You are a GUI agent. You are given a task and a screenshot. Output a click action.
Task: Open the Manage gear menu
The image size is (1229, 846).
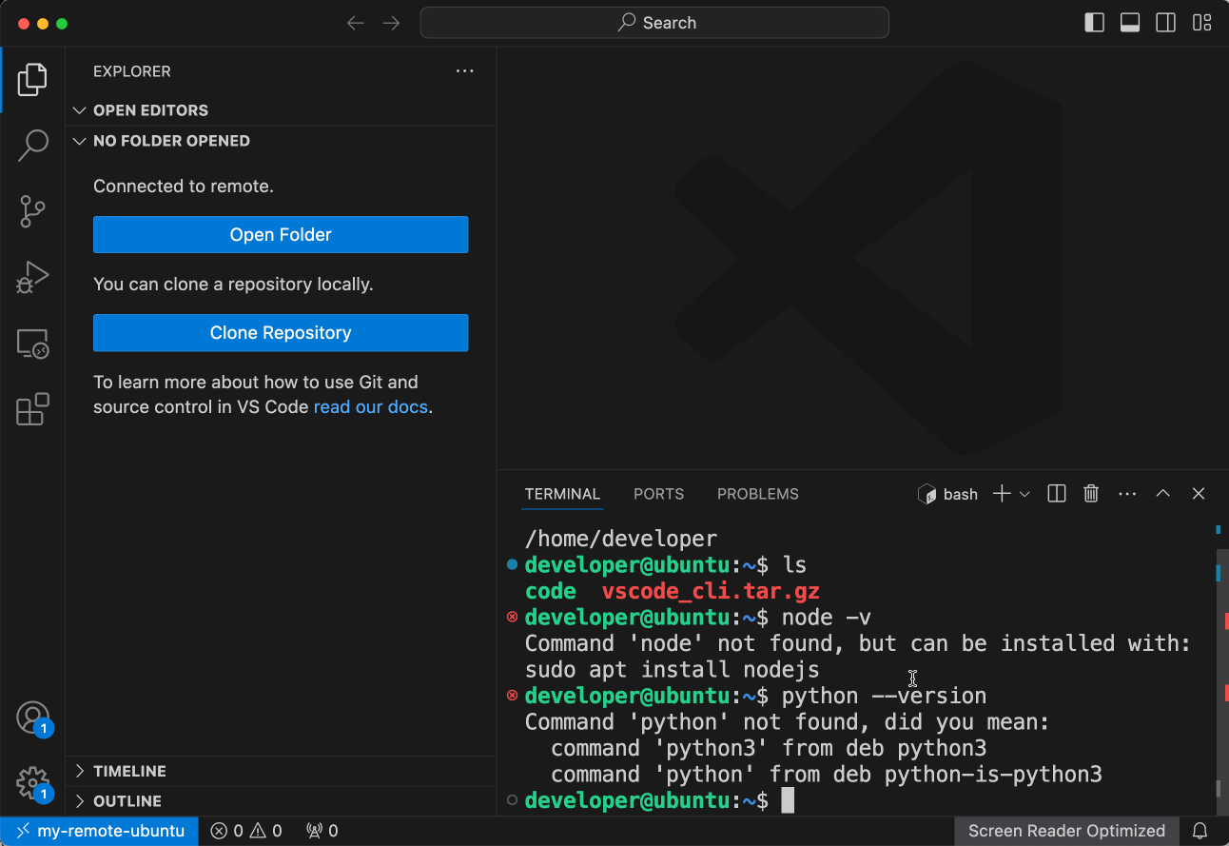click(32, 784)
